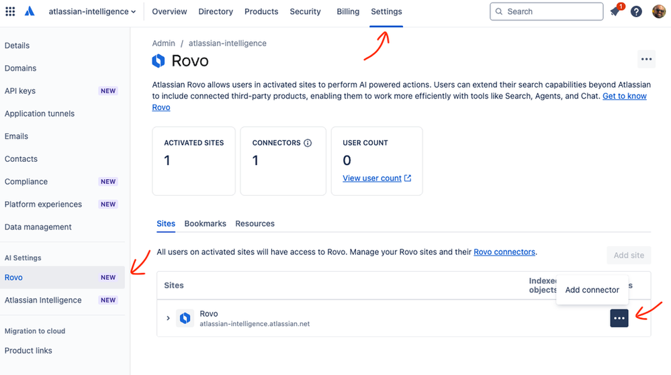This screenshot has width=671, height=375.
Task: Choose Add connector from popup menu
Action: (x=592, y=290)
